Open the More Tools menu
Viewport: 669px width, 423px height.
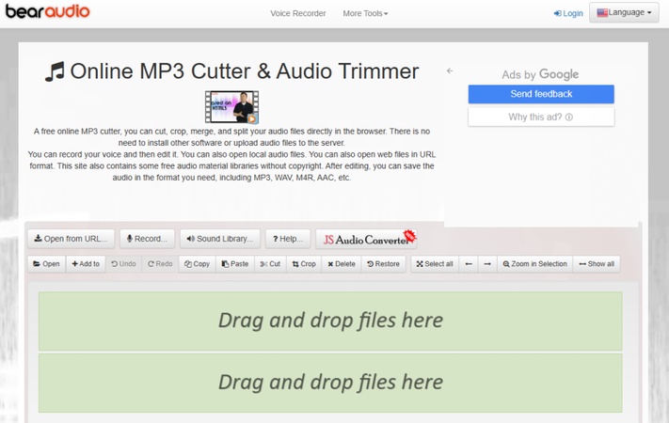click(x=365, y=13)
